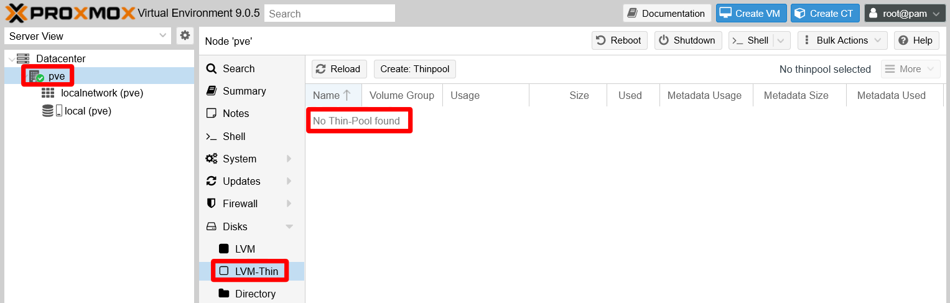The height and width of the screenshot is (303, 950).
Task: Click the Datacenter server icon
Action: coord(23,58)
